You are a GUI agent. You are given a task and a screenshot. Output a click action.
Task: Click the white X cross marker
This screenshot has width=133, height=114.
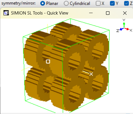pyautogui.click(x=91, y=74)
